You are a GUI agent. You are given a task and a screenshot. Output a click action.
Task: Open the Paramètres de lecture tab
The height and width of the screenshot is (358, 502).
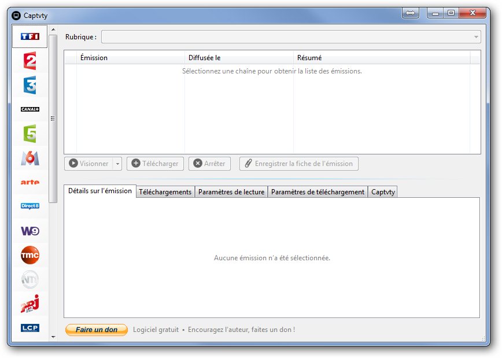[x=231, y=192]
